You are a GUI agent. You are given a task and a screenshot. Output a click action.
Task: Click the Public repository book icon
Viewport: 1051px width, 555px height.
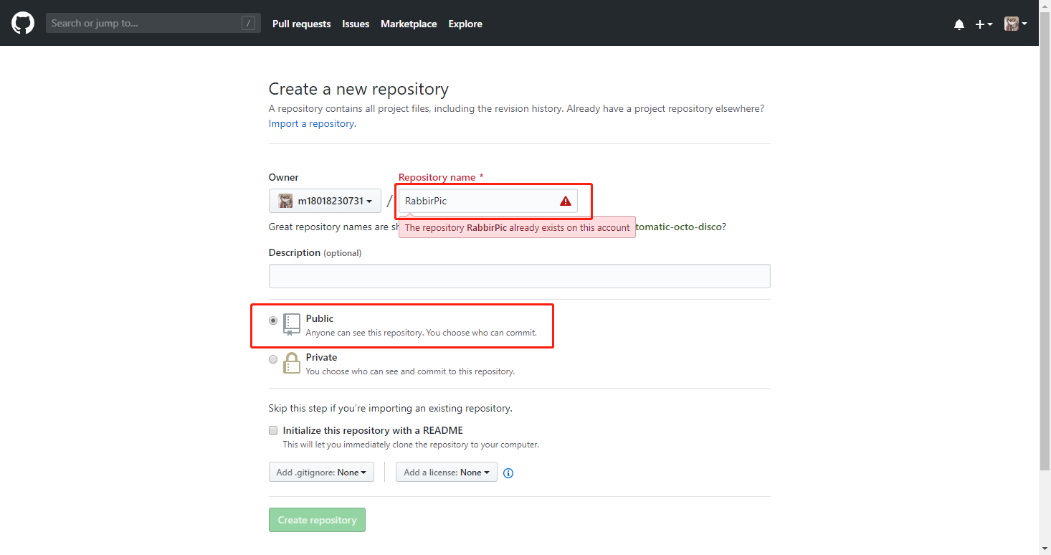292,324
